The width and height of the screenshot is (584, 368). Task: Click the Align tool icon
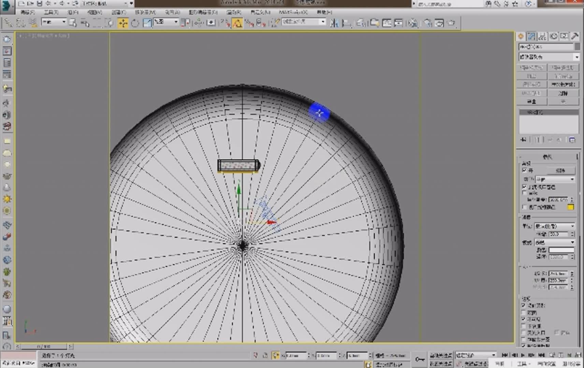[x=347, y=23]
